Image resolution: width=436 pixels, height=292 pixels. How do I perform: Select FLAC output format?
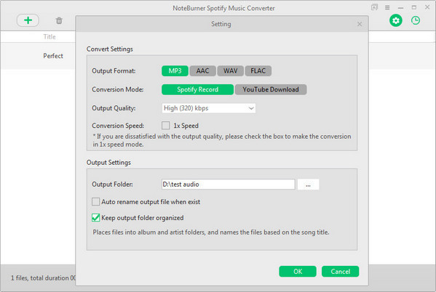click(258, 70)
